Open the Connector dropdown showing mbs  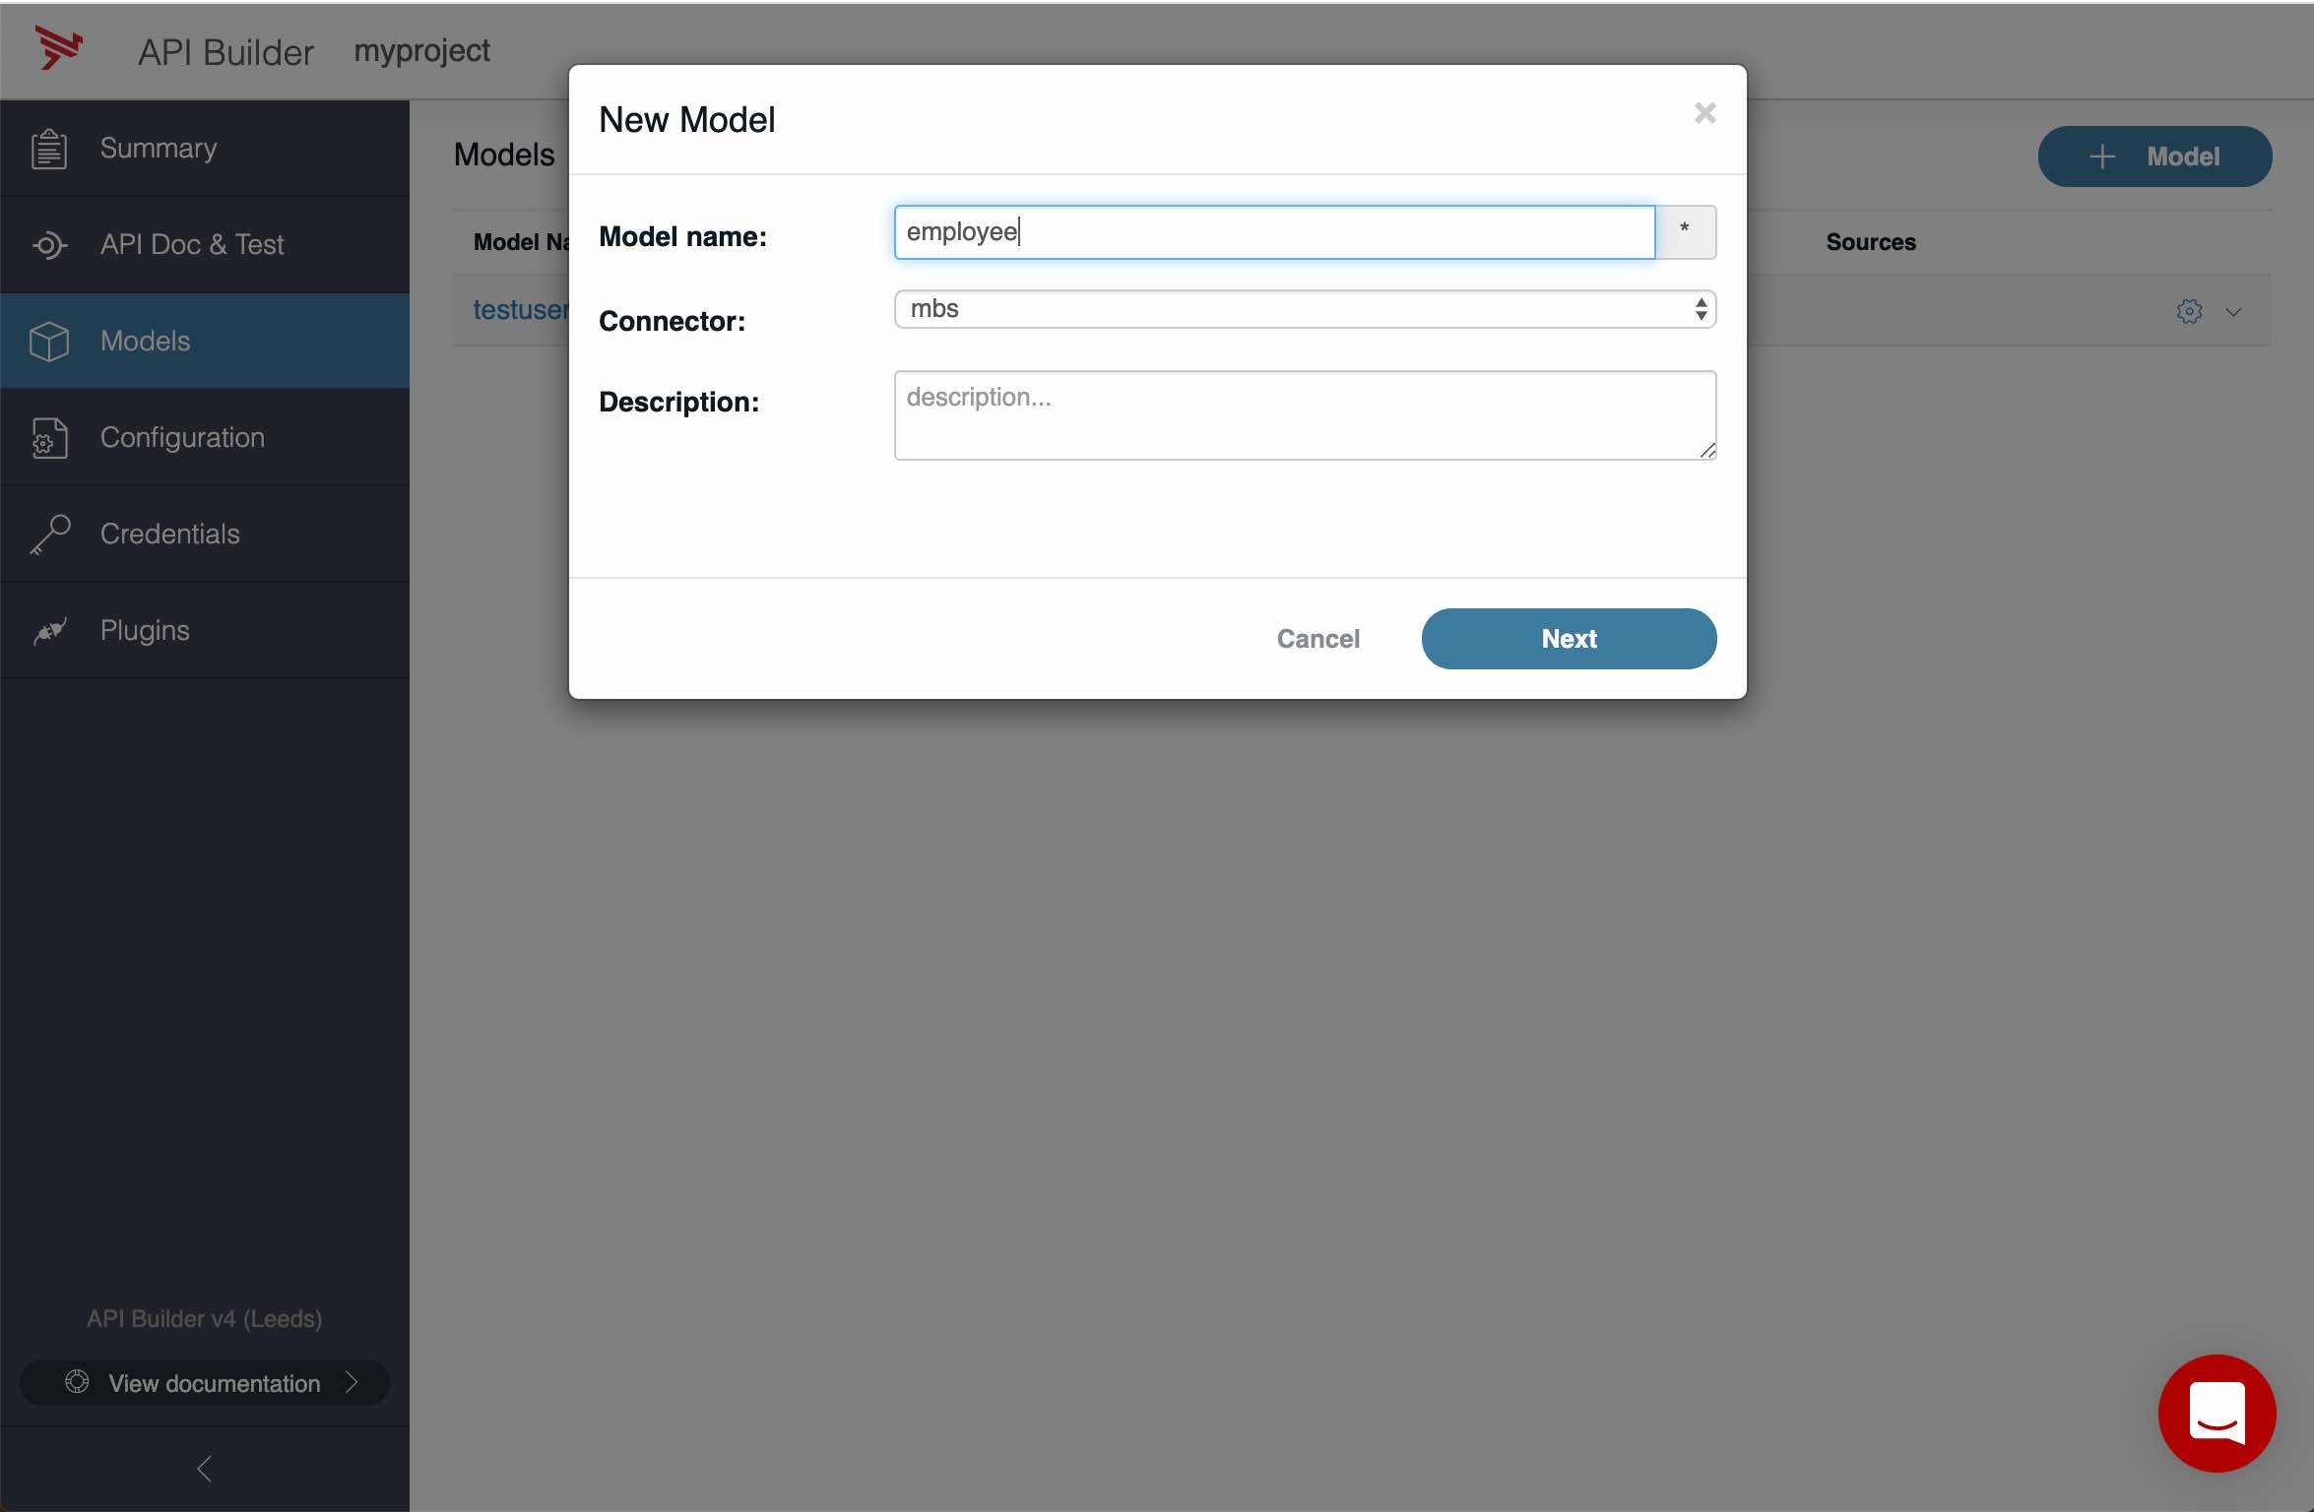1305,309
